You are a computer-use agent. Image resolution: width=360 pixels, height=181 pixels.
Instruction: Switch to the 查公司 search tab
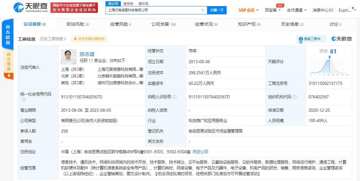point(113,4)
